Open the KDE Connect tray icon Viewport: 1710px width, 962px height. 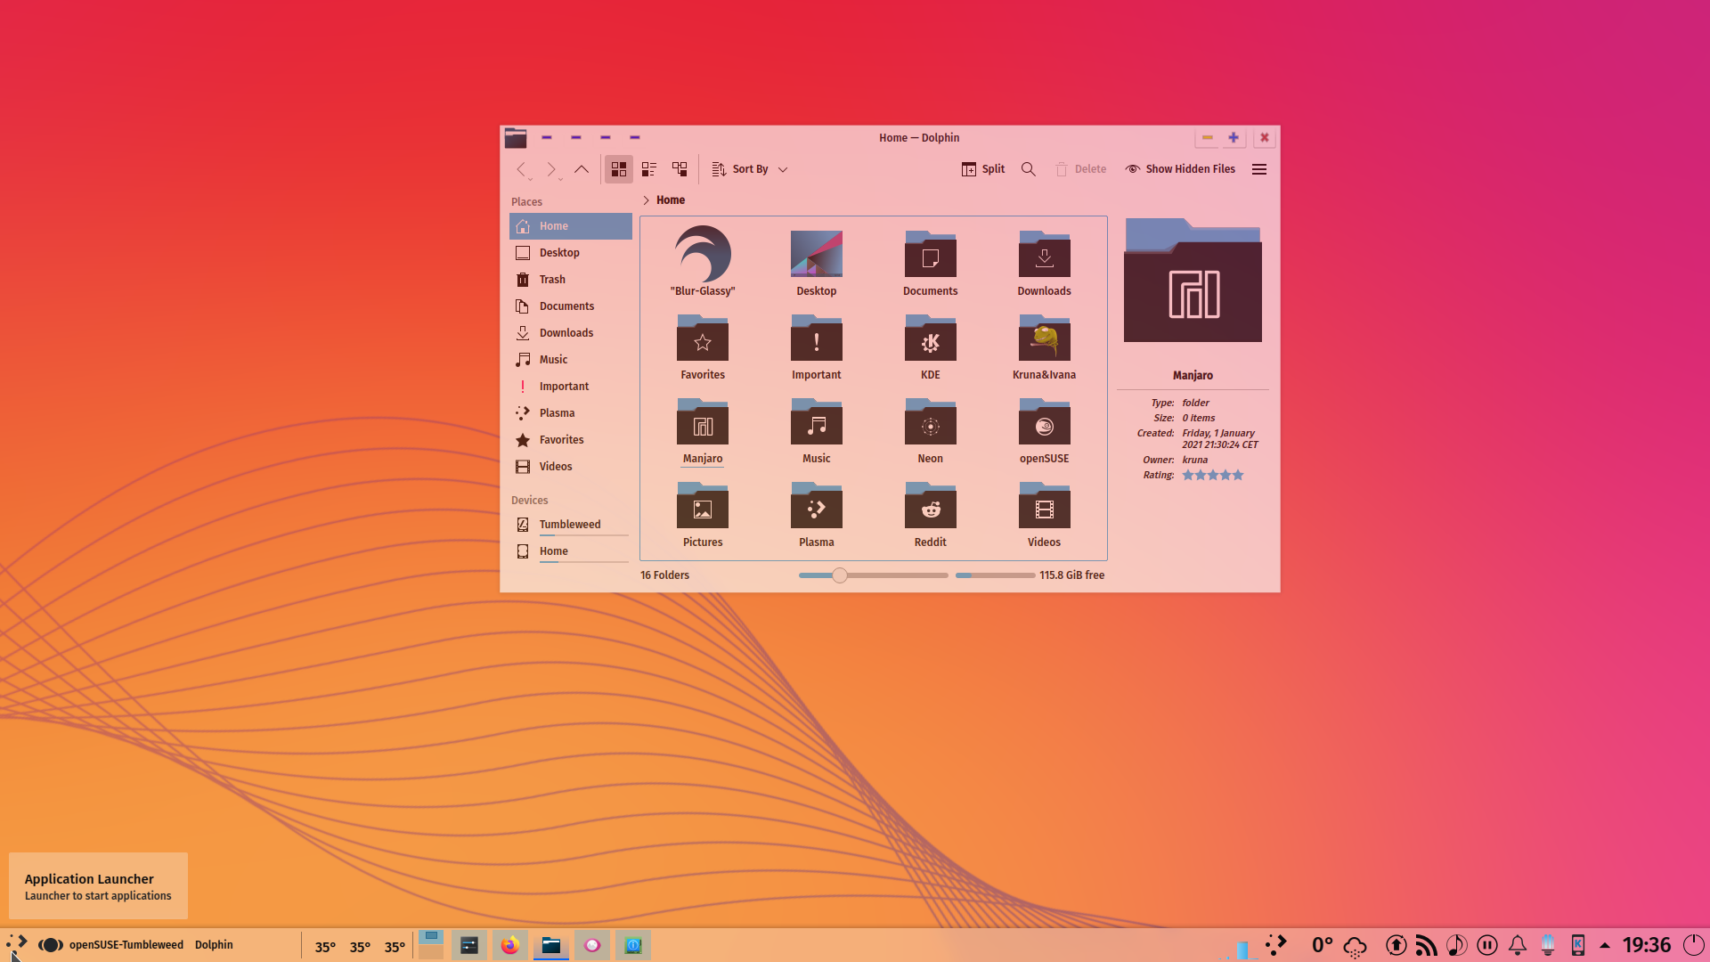point(1578,945)
